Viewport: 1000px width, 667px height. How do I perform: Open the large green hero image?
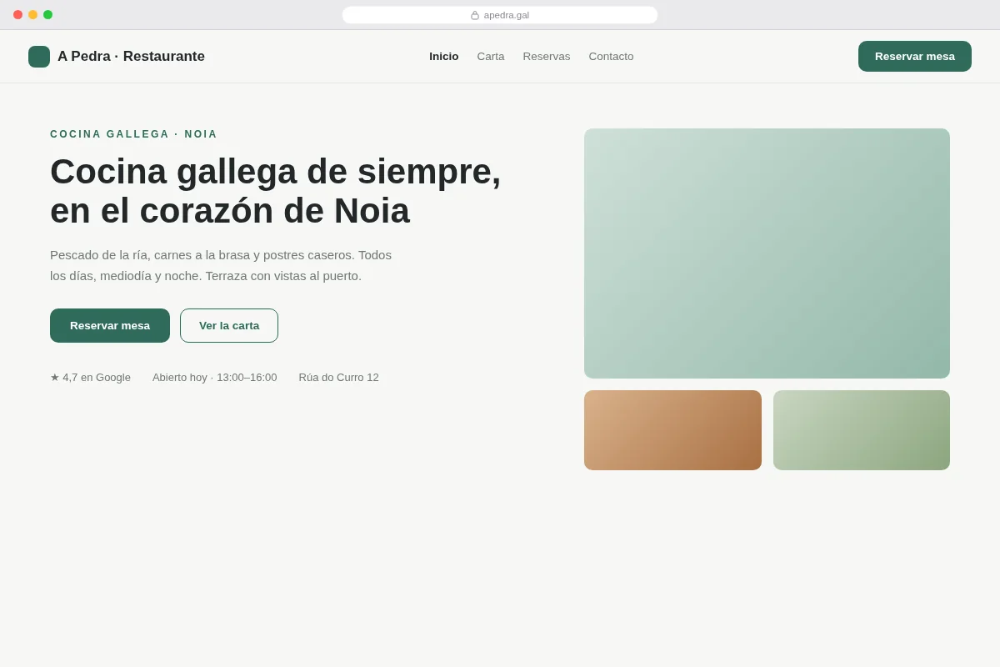click(x=767, y=253)
